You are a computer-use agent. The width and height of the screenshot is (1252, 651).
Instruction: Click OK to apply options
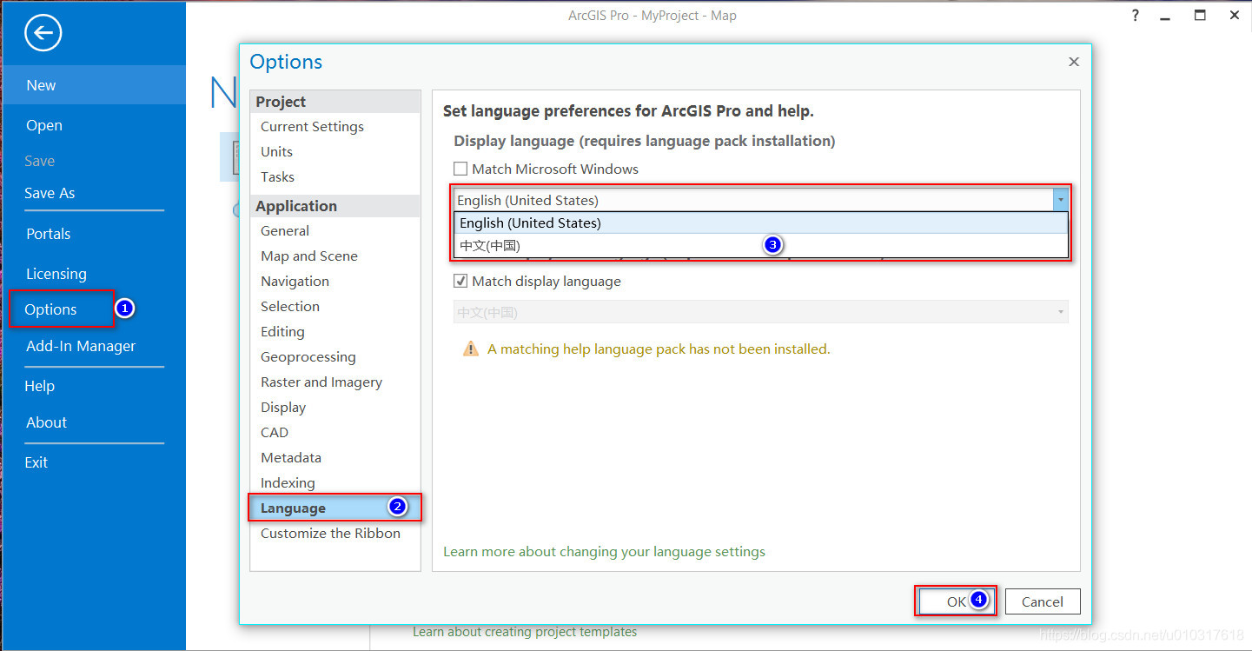click(x=956, y=601)
